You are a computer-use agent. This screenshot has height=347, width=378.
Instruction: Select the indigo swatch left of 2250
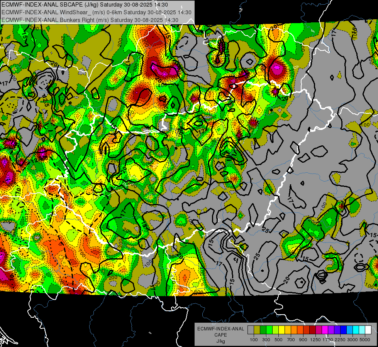337,330
